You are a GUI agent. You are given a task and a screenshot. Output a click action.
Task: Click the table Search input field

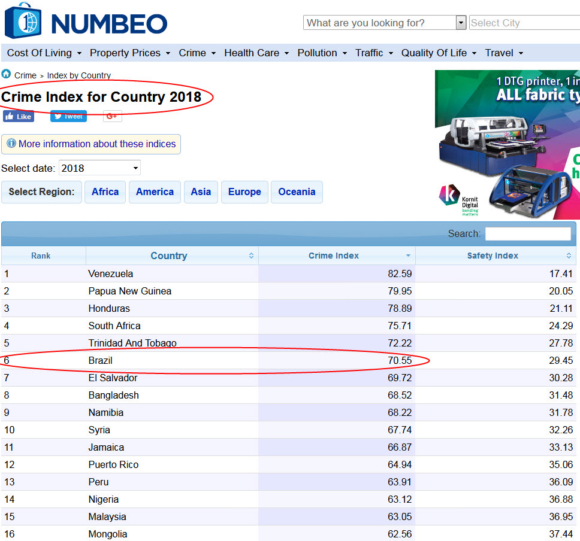(x=527, y=233)
